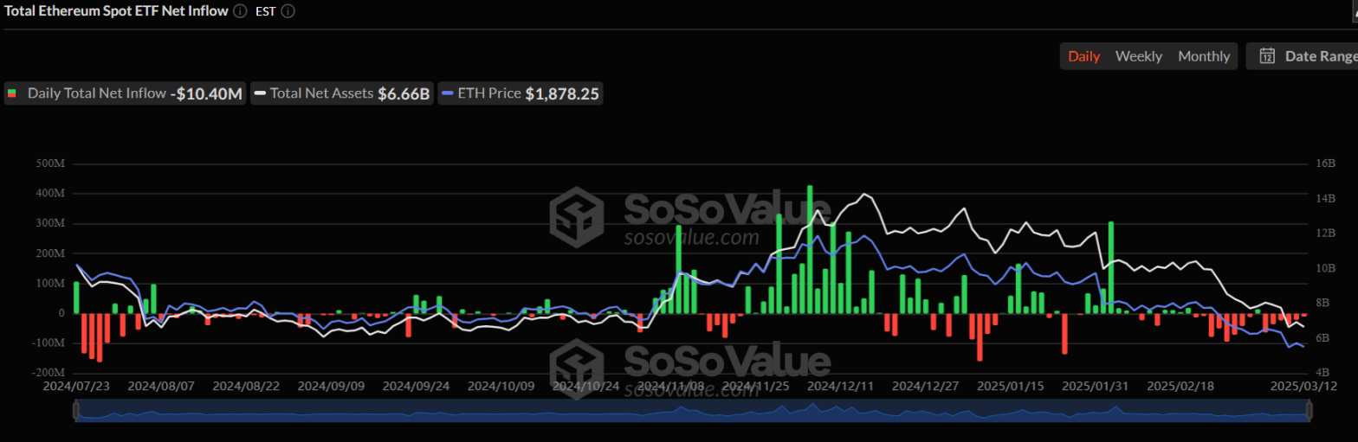Click blue line marker of ETH Price

point(447,93)
